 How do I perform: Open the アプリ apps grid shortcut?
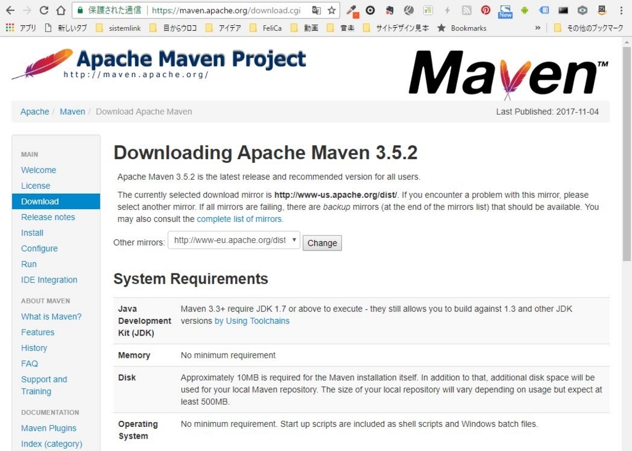(x=21, y=28)
